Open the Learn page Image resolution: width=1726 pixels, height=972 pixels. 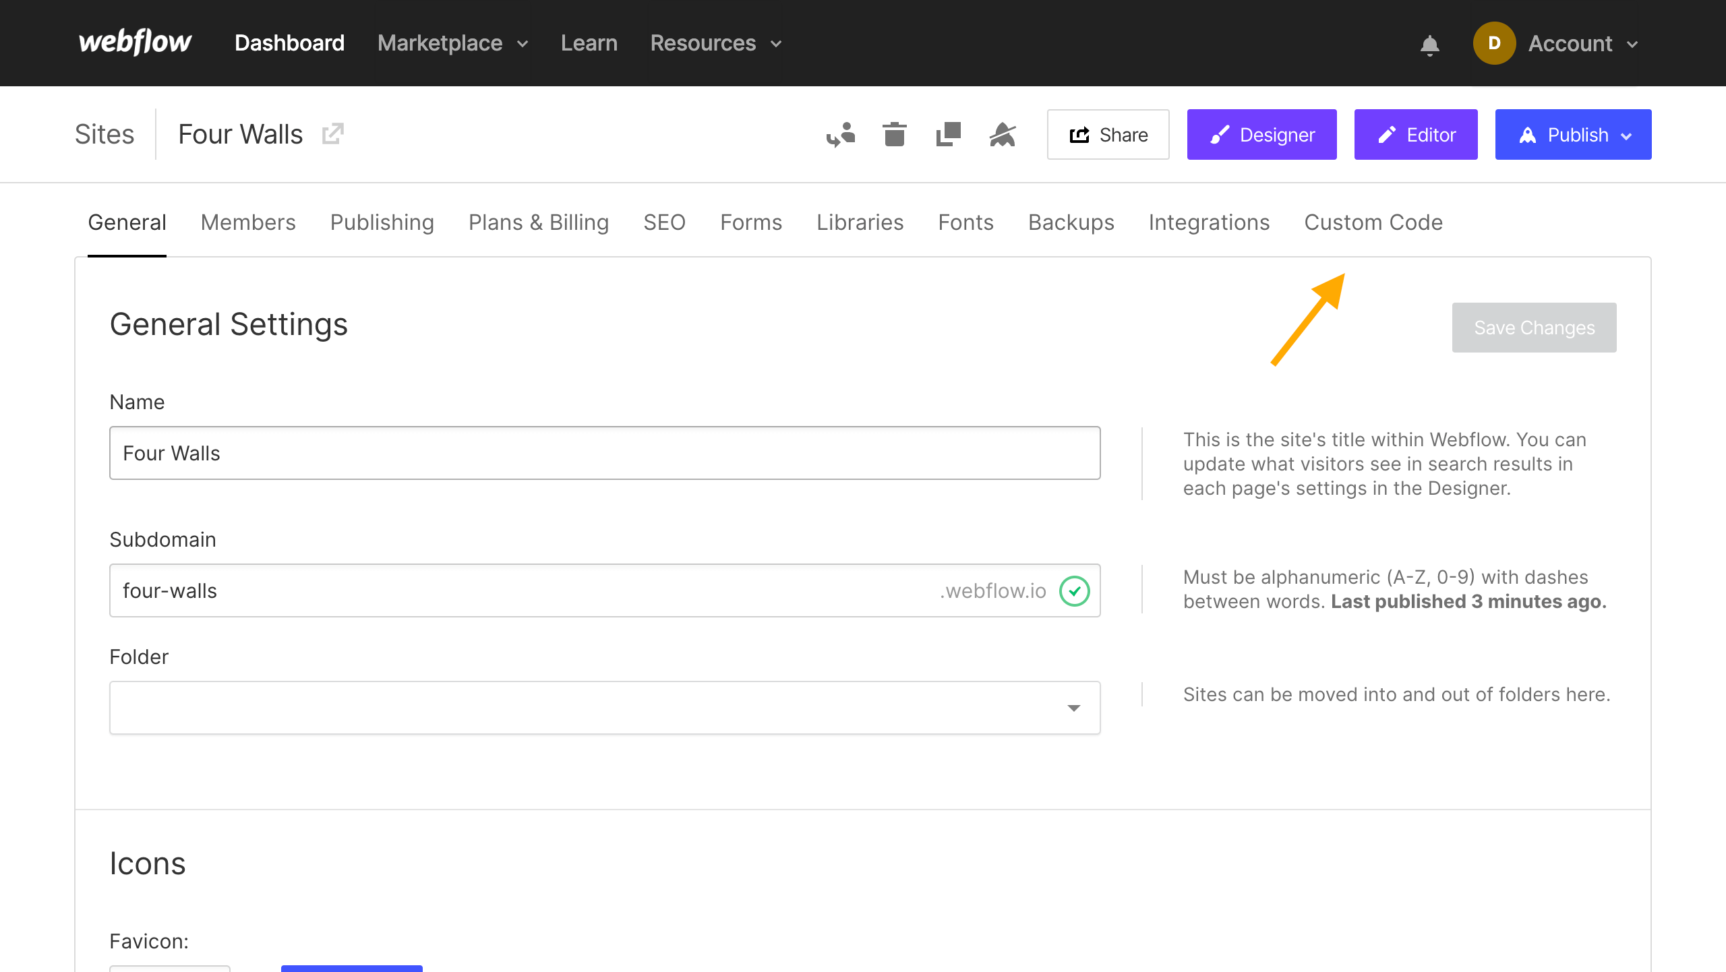pyautogui.click(x=589, y=43)
